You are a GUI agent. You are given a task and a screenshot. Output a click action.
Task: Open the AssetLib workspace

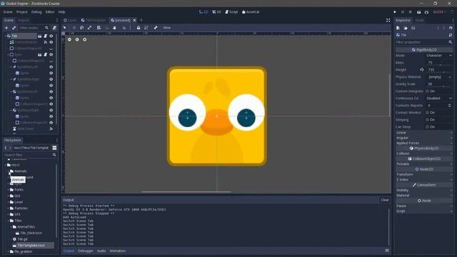click(x=251, y=12)
